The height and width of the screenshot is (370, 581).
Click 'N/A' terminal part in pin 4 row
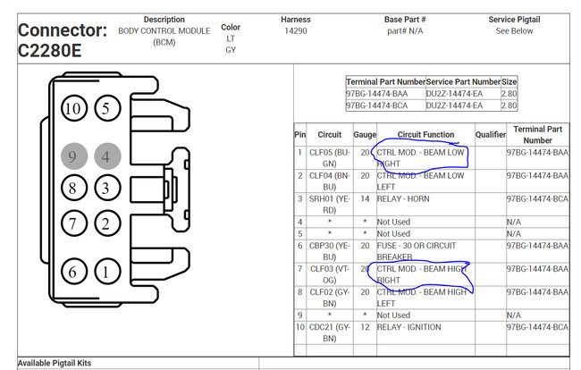(x=514, y=222)
